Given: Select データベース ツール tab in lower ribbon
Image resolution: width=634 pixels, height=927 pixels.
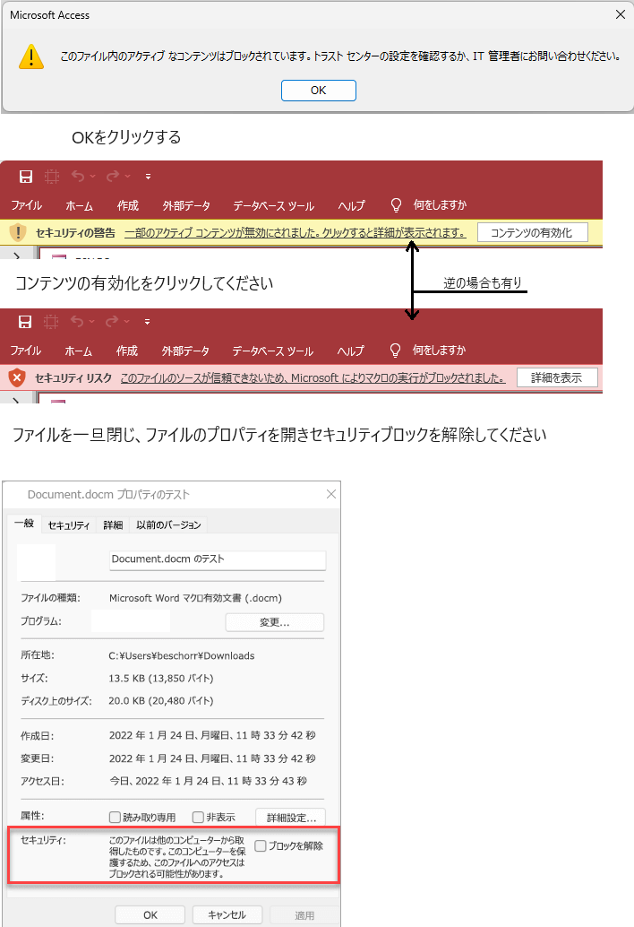Looking at the screenshot, I should [x=273, y=351].
